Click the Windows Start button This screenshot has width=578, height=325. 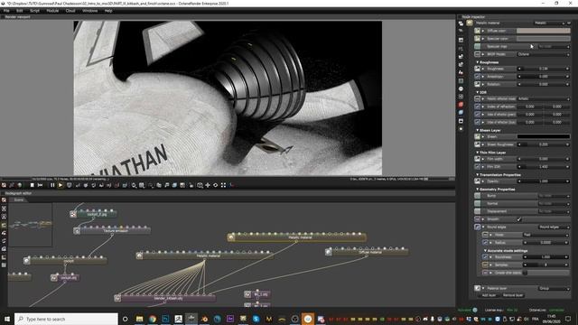(7, 319)
